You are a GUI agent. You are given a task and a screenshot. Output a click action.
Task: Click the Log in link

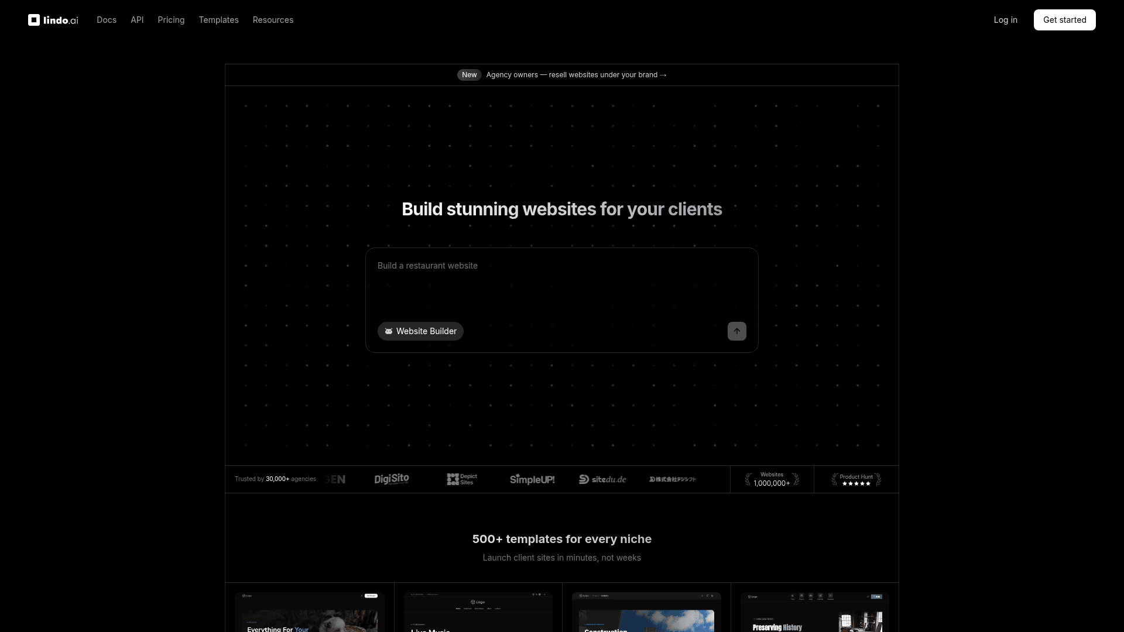[x=1005, y=20]
